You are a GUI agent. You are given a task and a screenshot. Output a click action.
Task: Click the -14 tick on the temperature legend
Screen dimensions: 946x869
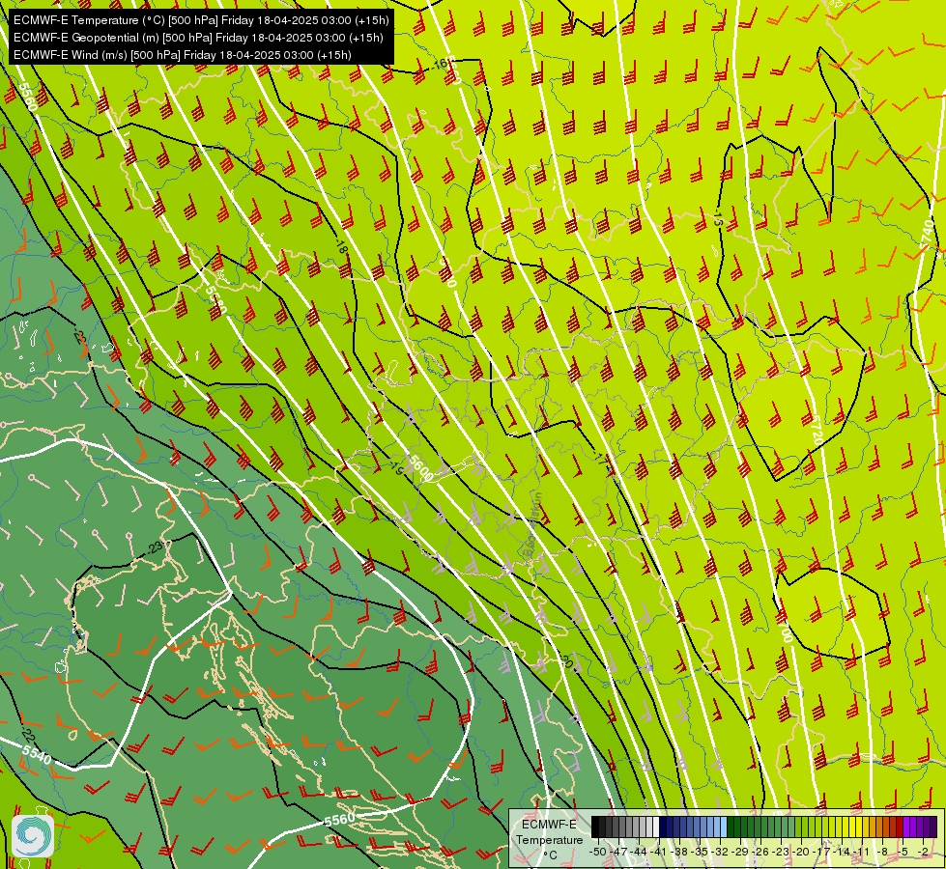[843, 852]
